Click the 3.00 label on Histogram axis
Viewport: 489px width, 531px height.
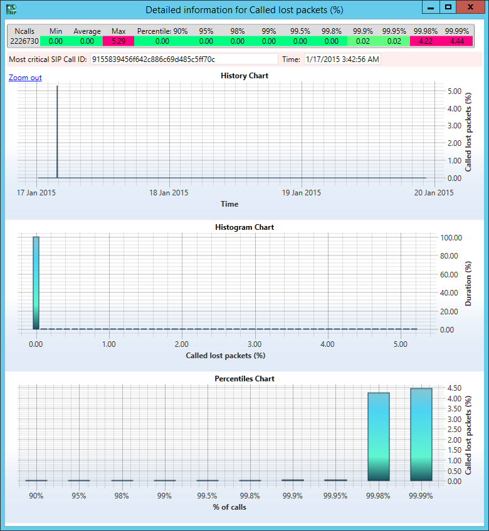pyautogui.click(x=255, y=344)
